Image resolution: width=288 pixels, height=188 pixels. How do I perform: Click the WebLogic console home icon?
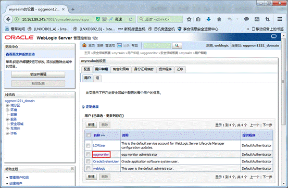(84, 45)
